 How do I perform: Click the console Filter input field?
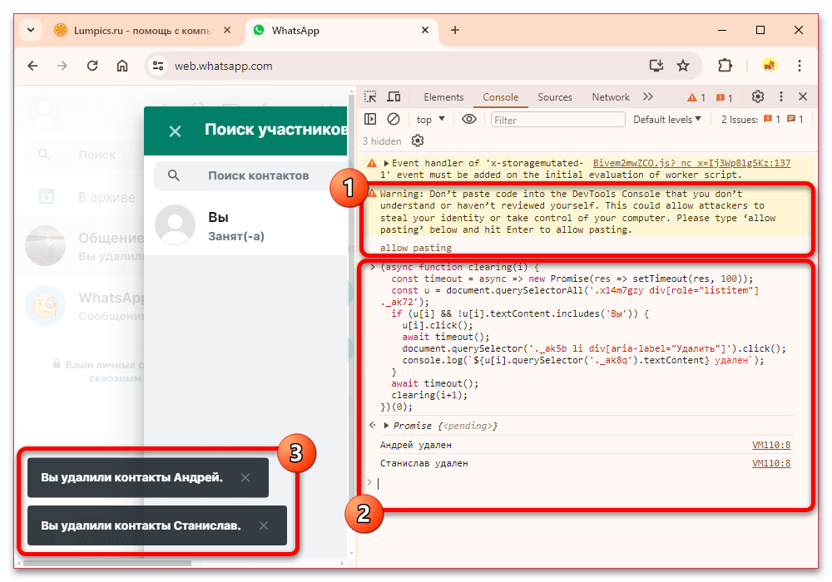pos(557,120)
